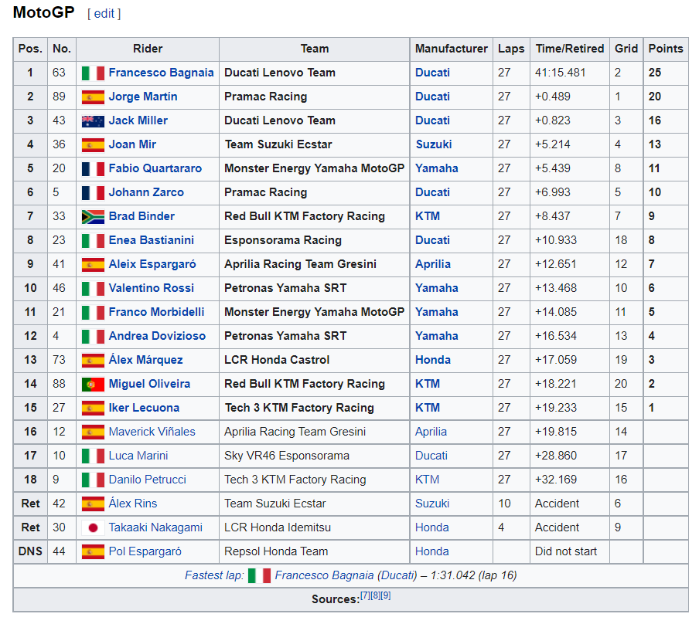Screen dimensions: 699x624
Task: Open the (Ducati) link in Fastest lap row
Action: [397, 575]
